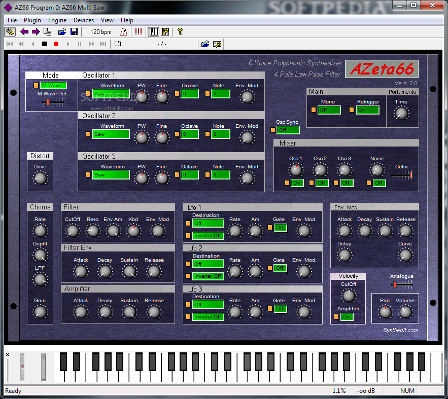Stop playback with the black square
The height and width of the screenshot is (399, 448).
(x=45, y=44)
